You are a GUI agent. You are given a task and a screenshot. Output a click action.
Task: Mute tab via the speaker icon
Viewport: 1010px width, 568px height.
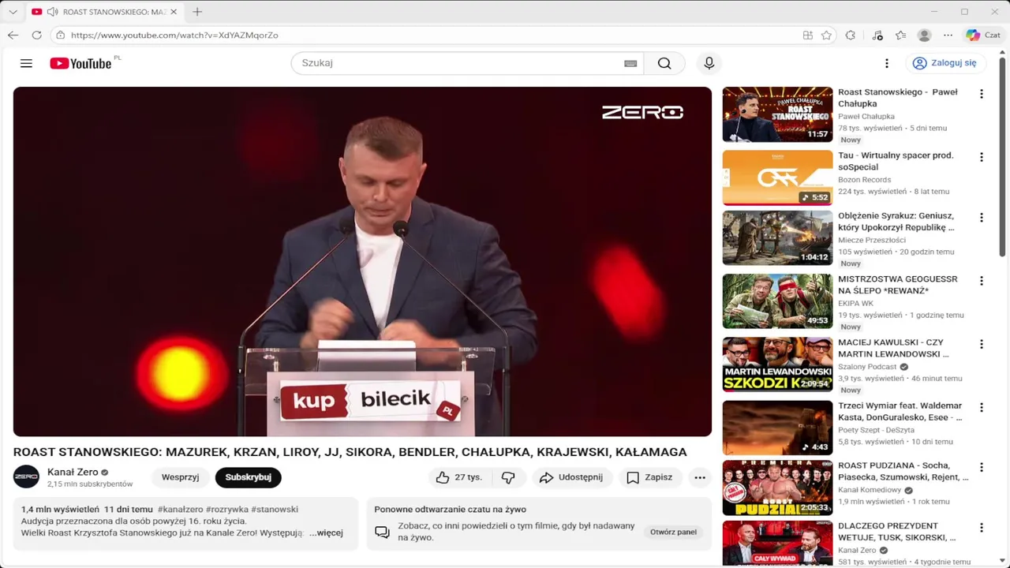(52, 12)
